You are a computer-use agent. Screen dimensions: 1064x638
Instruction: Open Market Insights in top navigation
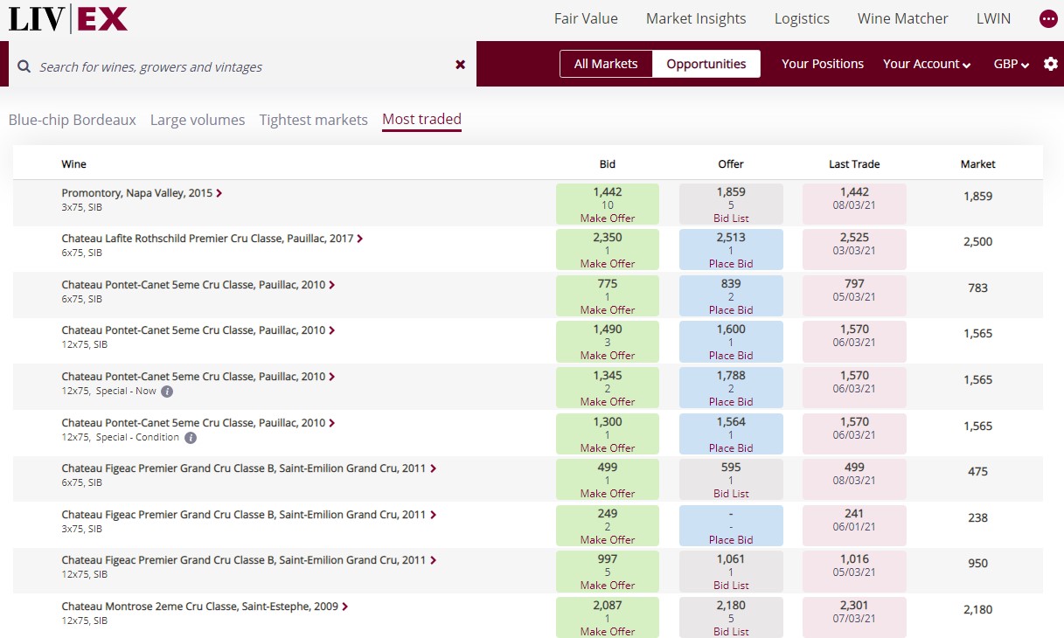(x=696, y=18)
